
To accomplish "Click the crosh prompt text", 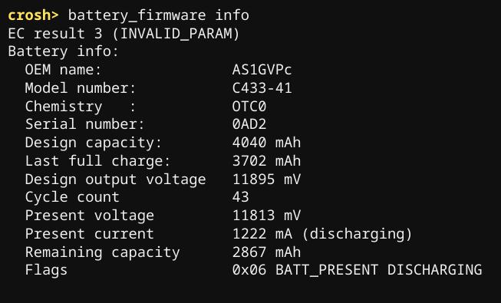I will 33,15.
